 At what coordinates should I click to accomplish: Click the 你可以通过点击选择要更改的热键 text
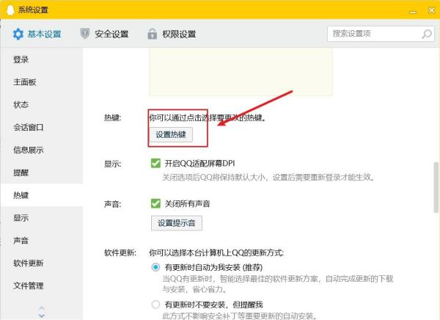click(x=208, y=117)
